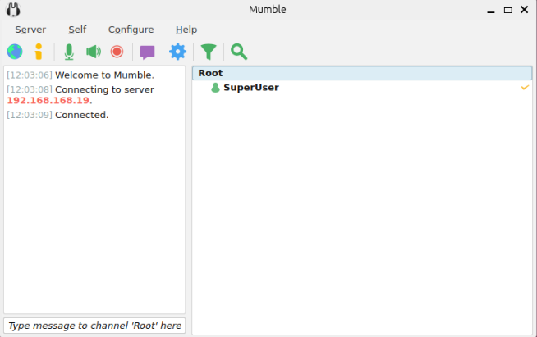Close the Mumble window
The image size is (537, 337).
click(x=525, y=10)
